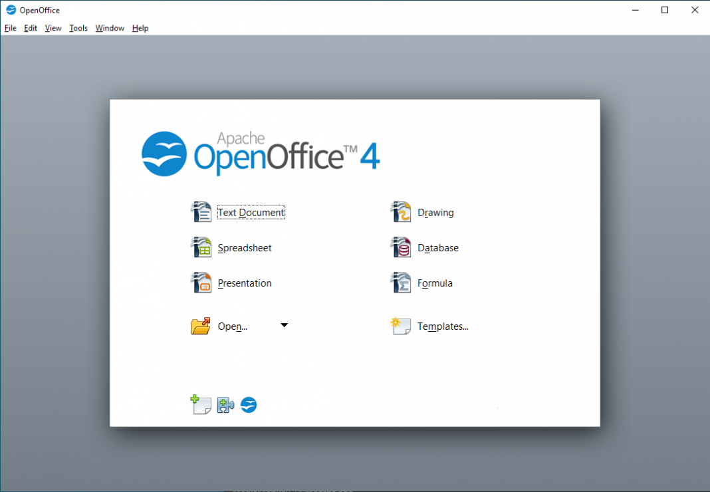Expand the Open document dropdown arrow
The width and height of the screenshot is (710, 492).
pyautogui.click(x=284, y=325)
